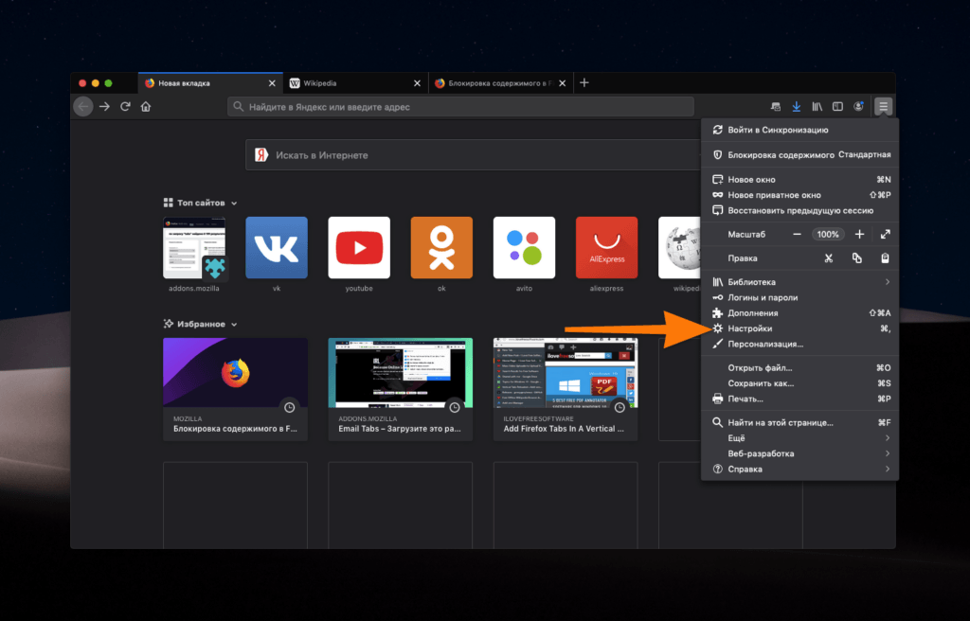
Task: Open the Add Firefox Tabs In A Vertical card
Action: pyautogui.click(x=566, y=389)
